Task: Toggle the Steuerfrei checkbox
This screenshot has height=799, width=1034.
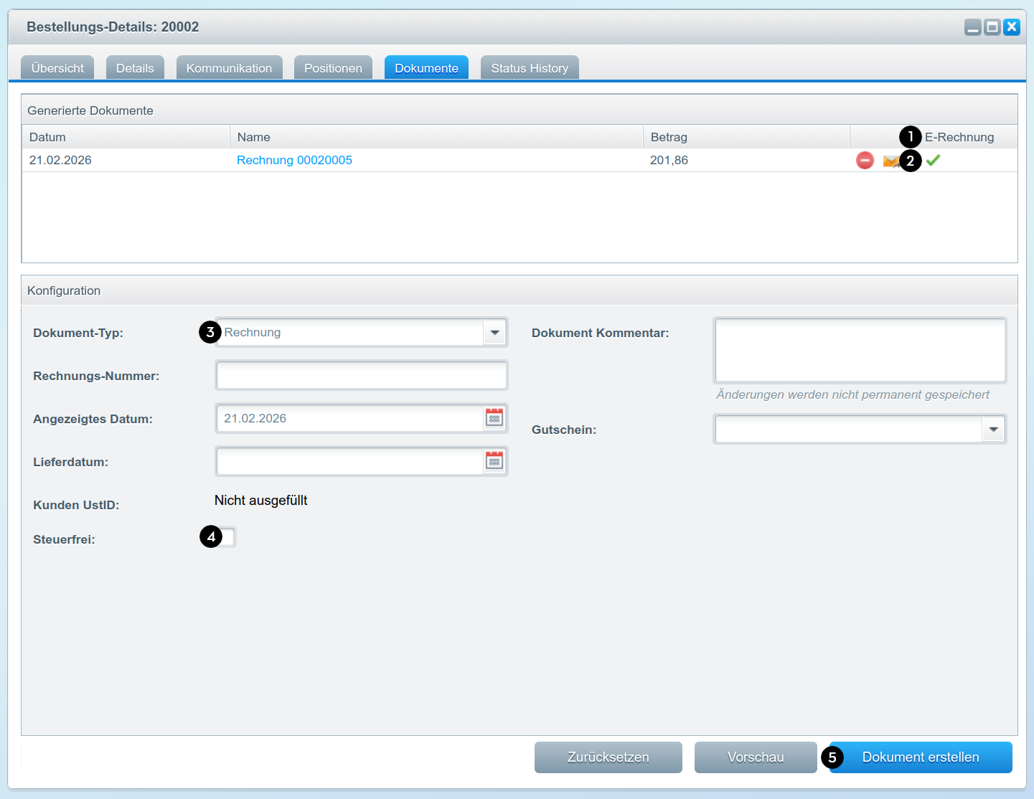Action: [227, 537]
